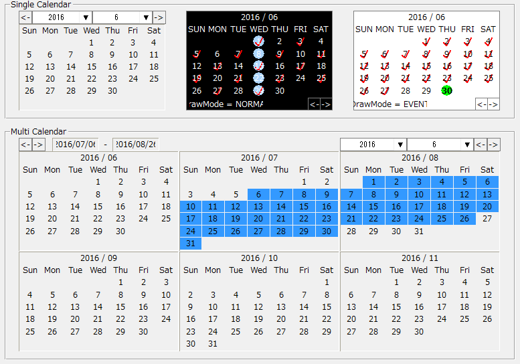The height and width of the screenshot is (364, 520).
Task: Open Multi Calendar year dropdown
Action: point(373,145)
